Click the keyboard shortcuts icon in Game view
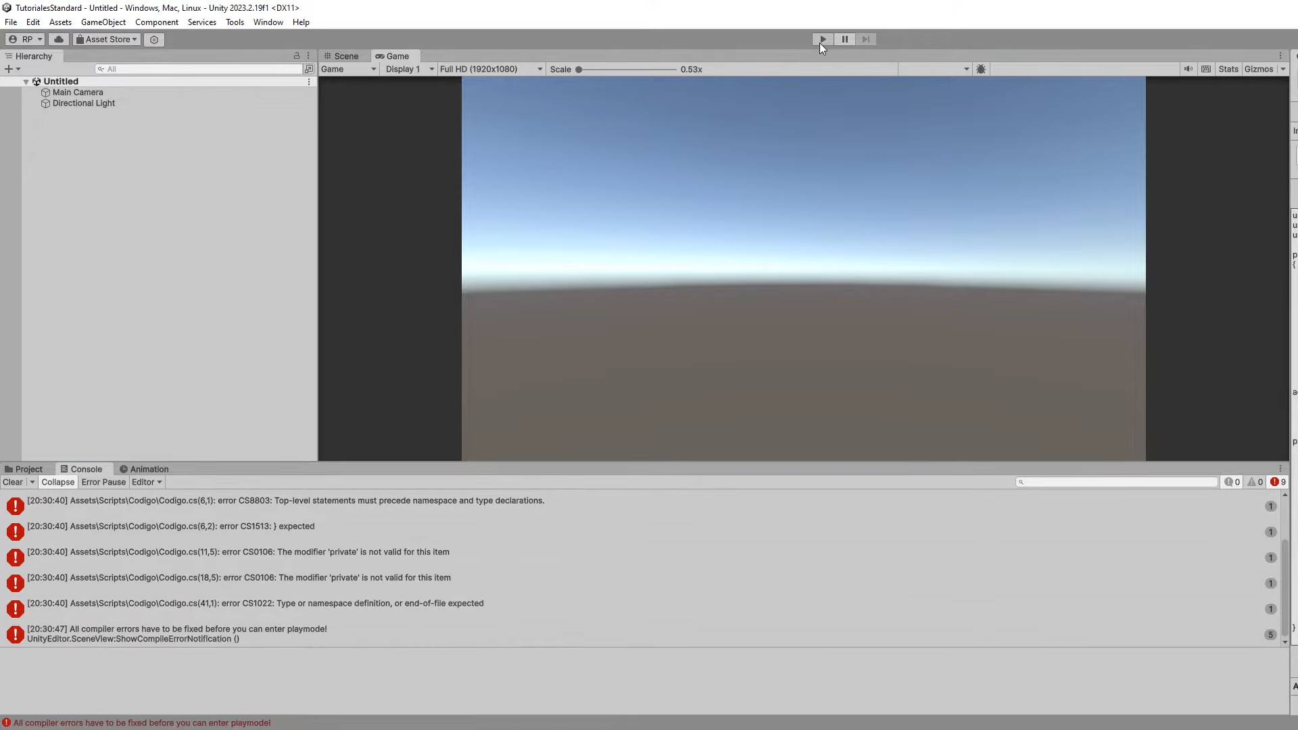 tap(1206, 69)
